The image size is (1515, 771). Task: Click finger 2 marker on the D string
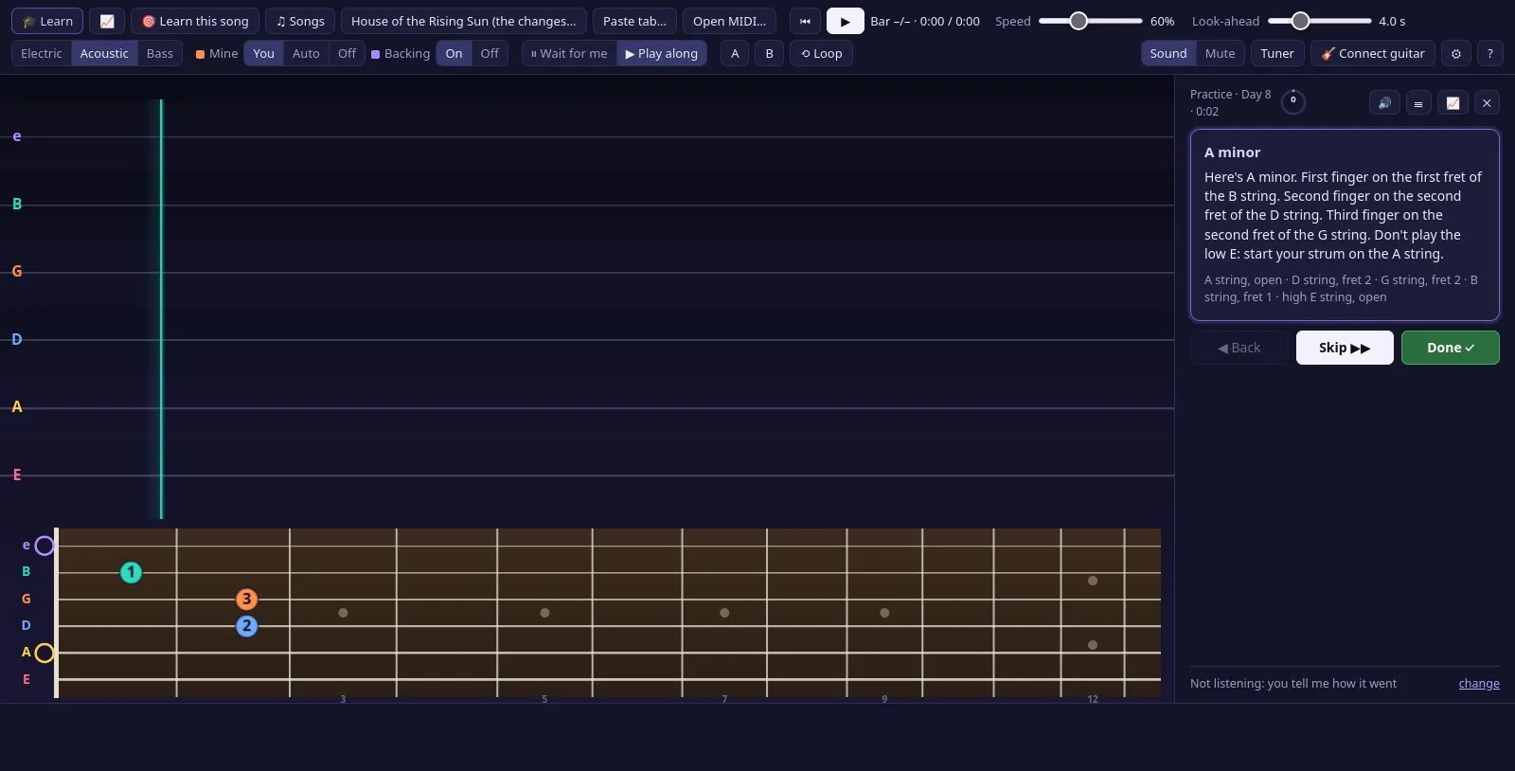246,626
